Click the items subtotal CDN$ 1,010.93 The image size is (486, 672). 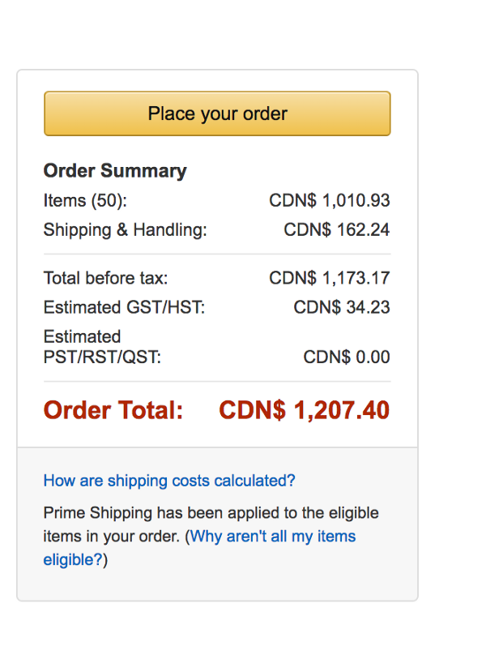click(330, 200)
